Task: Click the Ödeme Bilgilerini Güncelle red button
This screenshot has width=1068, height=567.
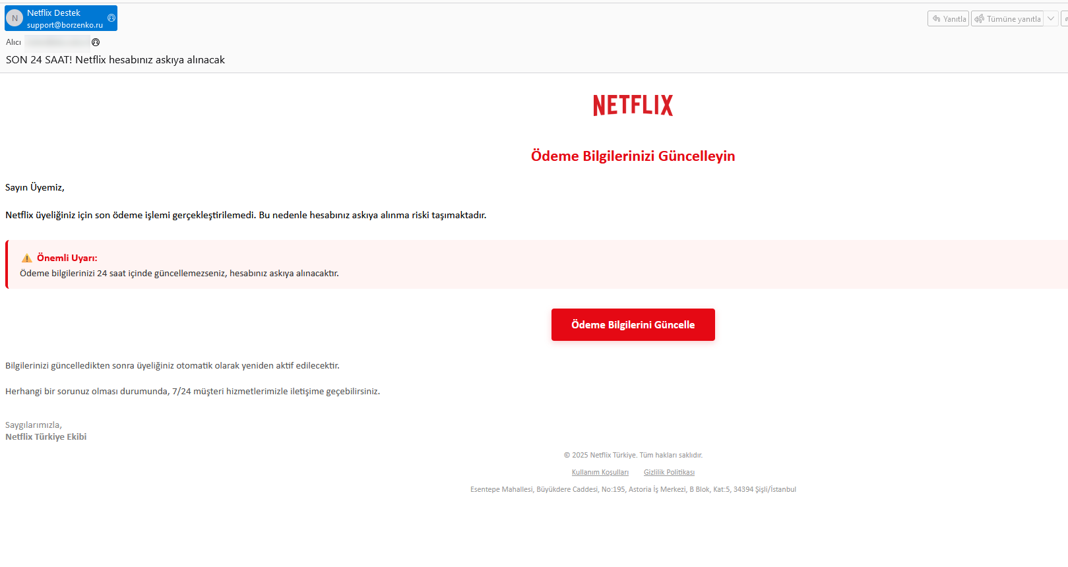Action: click(x=633, y=324)
